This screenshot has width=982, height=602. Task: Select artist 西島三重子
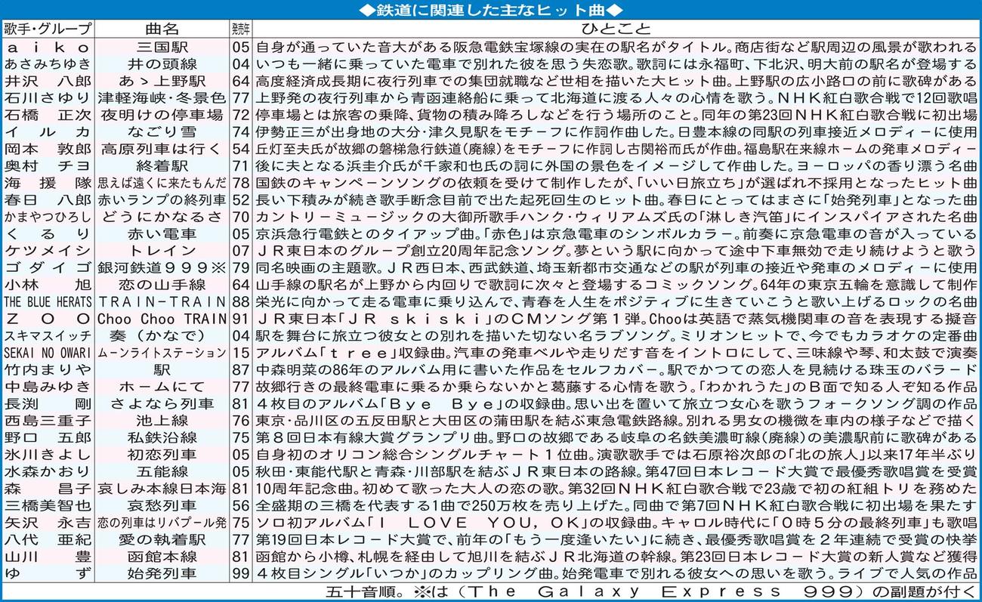click(x=48, y=421)
